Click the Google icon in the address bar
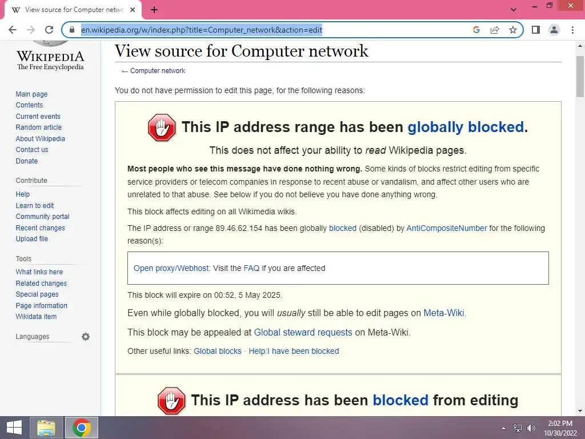Viewport: 585px width, 439px height. point(476,30)
